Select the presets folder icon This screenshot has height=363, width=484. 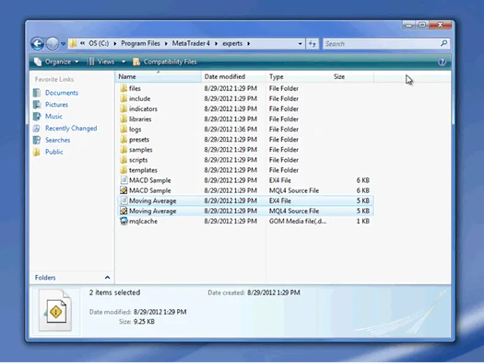[123, 139]
